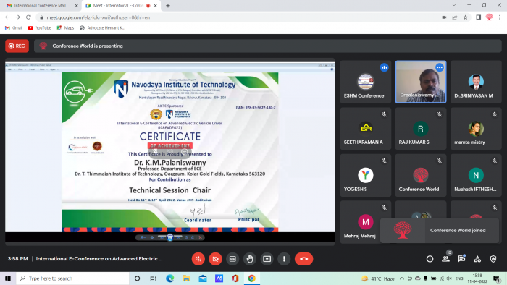This screenshot has width=507, height=285.
Task: Click the Drpalaniswamy video tile
Action: click(420, 82)
